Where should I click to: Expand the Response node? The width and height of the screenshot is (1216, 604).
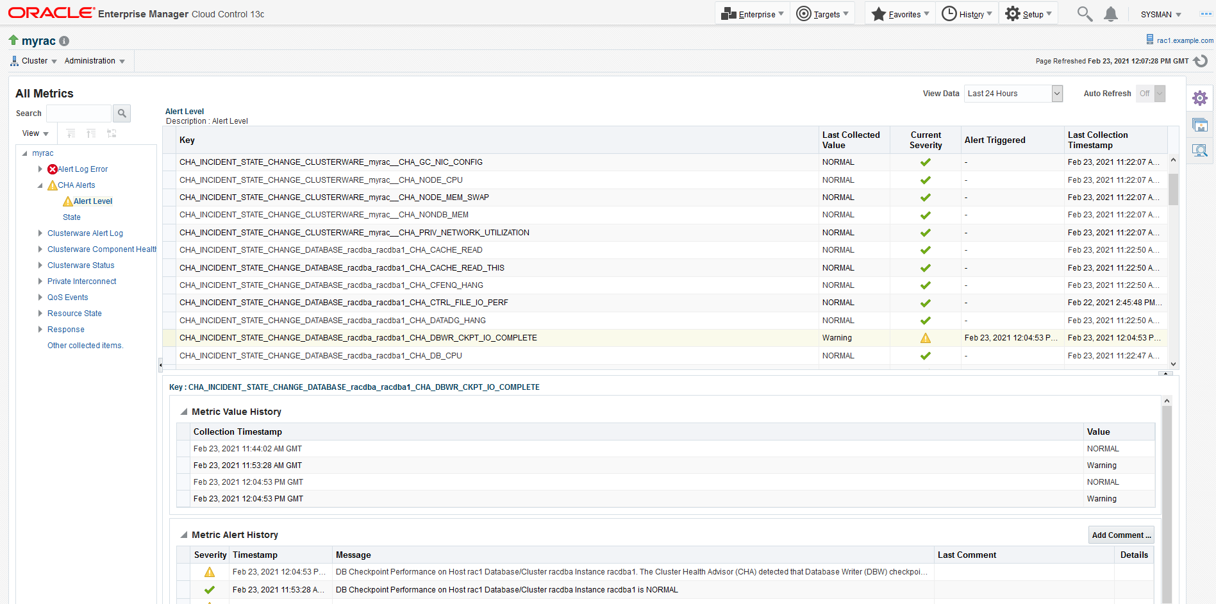pyautogui.click(x=40, y=330)
